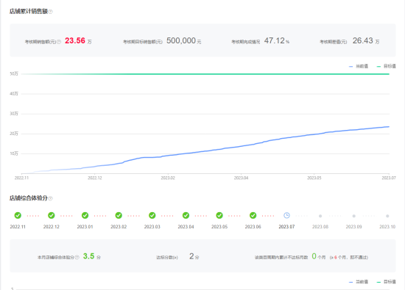Click sales chart x-axis label 2022.11

click(x=21, y=178)
